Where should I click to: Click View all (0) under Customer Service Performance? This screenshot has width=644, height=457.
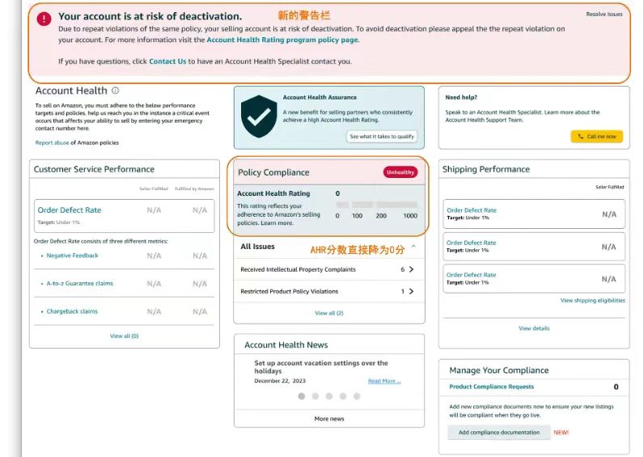(124, 336)
